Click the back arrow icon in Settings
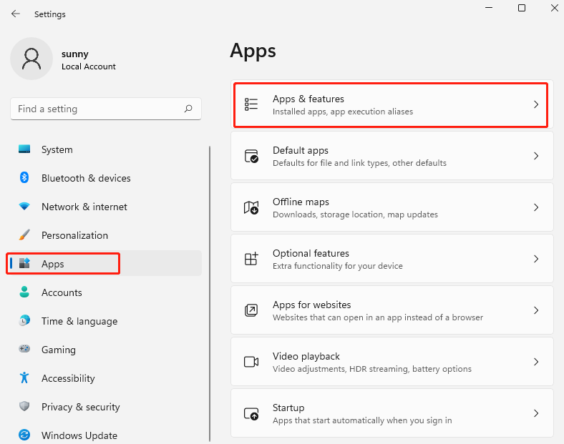 [16, 14]
